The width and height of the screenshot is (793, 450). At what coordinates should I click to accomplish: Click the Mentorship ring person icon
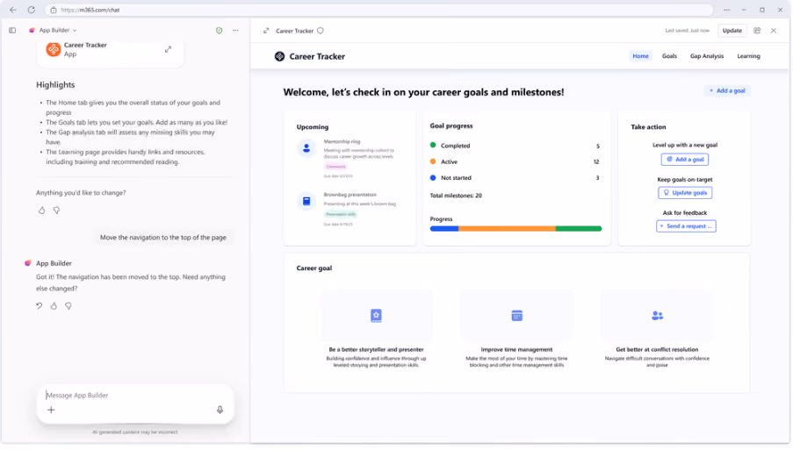[x=306, y=148]
